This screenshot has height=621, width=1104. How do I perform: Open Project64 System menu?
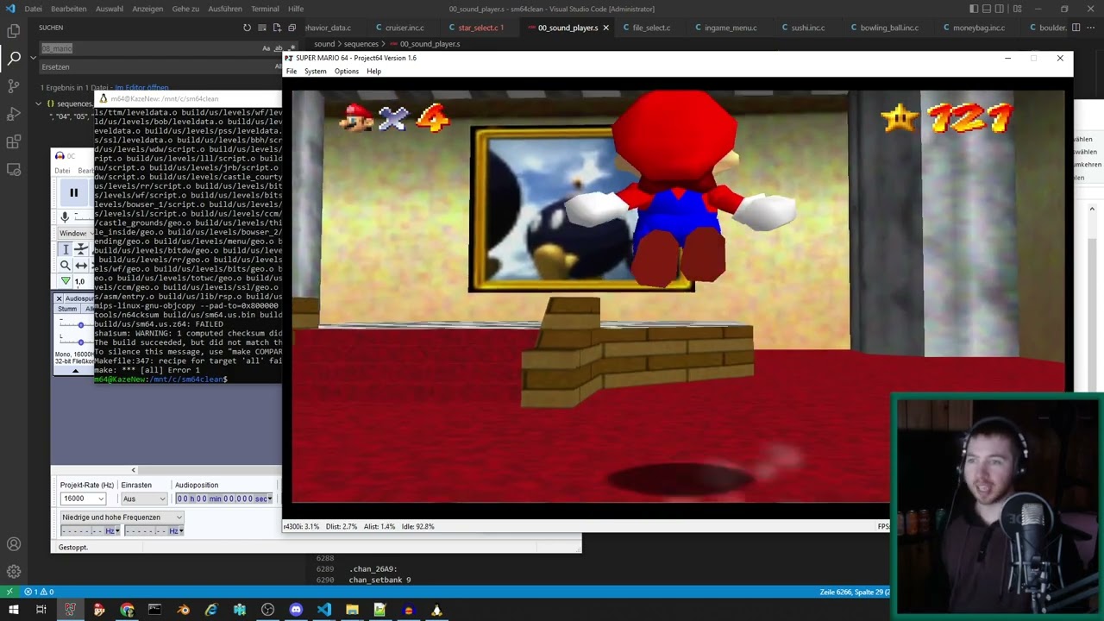pos(315,71)
